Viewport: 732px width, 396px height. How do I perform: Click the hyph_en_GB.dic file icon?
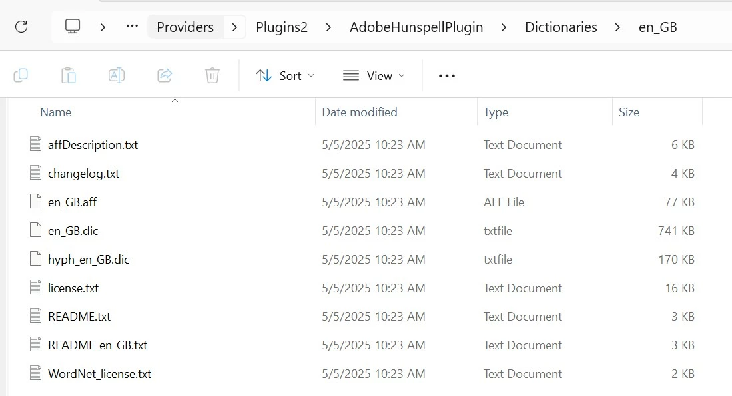coord(35,258)
